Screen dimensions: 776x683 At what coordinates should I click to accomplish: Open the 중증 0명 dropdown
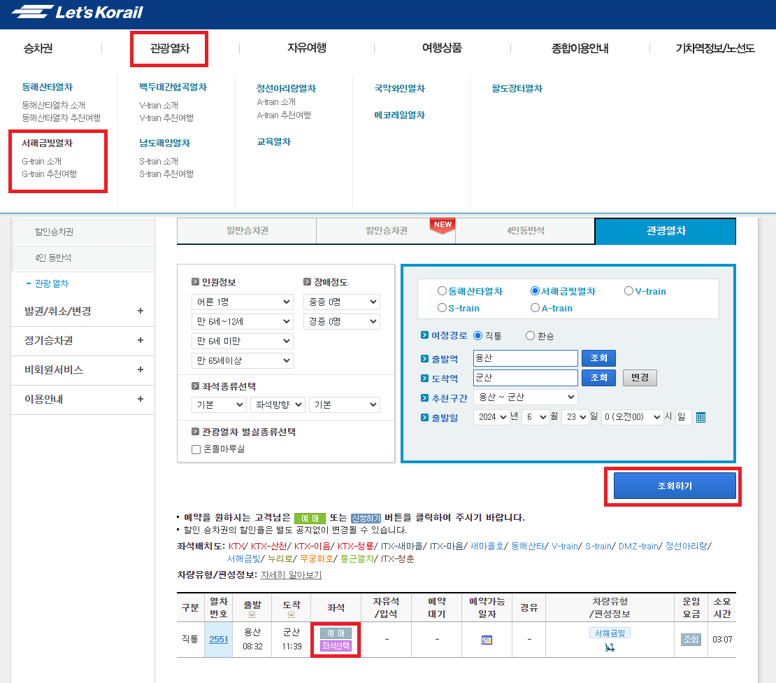click(x=341, y=302)
